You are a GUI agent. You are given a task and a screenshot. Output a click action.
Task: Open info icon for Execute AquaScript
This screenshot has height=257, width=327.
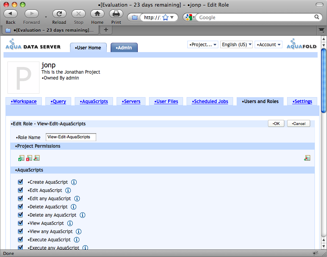click(x=77, y=240)
